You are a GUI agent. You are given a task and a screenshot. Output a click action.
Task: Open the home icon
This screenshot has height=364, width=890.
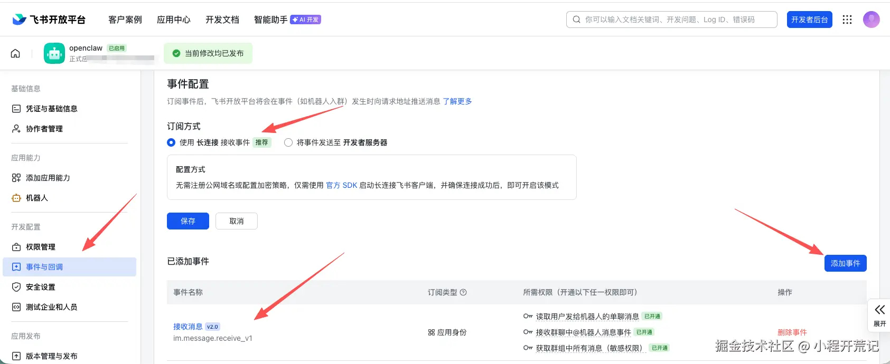[x=16, y=53]
